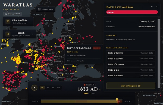Click the funnel filter icon
Viewport: 163px width, 105px height.
point(8,22)
